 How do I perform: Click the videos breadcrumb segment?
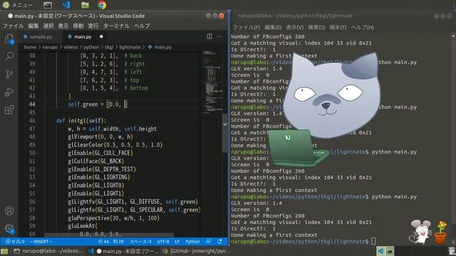point(71,47)
